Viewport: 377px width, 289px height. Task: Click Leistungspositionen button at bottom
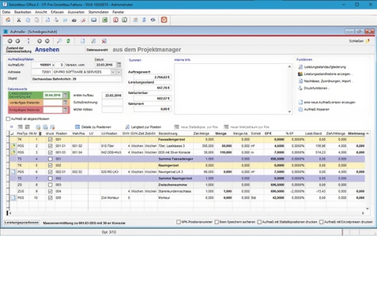(x=22, y=223)
